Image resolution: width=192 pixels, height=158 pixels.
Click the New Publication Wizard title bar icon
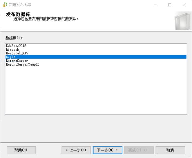click(5, 5)
